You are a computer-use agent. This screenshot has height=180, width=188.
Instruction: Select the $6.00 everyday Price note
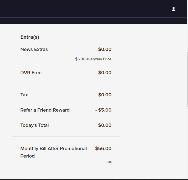[93, 59]
